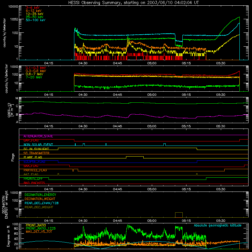Select the green 7-20 MeV legend label

click(x=34, y=77)
